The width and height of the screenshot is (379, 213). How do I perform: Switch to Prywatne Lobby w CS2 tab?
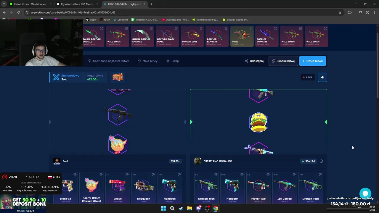click(77, 4)
